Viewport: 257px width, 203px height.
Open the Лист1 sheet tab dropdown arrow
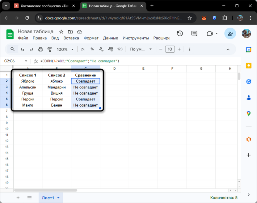pyautogui.click(x=58, y=198)
